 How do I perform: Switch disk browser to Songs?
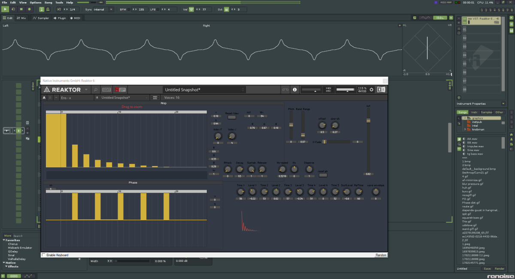(462, 112)
